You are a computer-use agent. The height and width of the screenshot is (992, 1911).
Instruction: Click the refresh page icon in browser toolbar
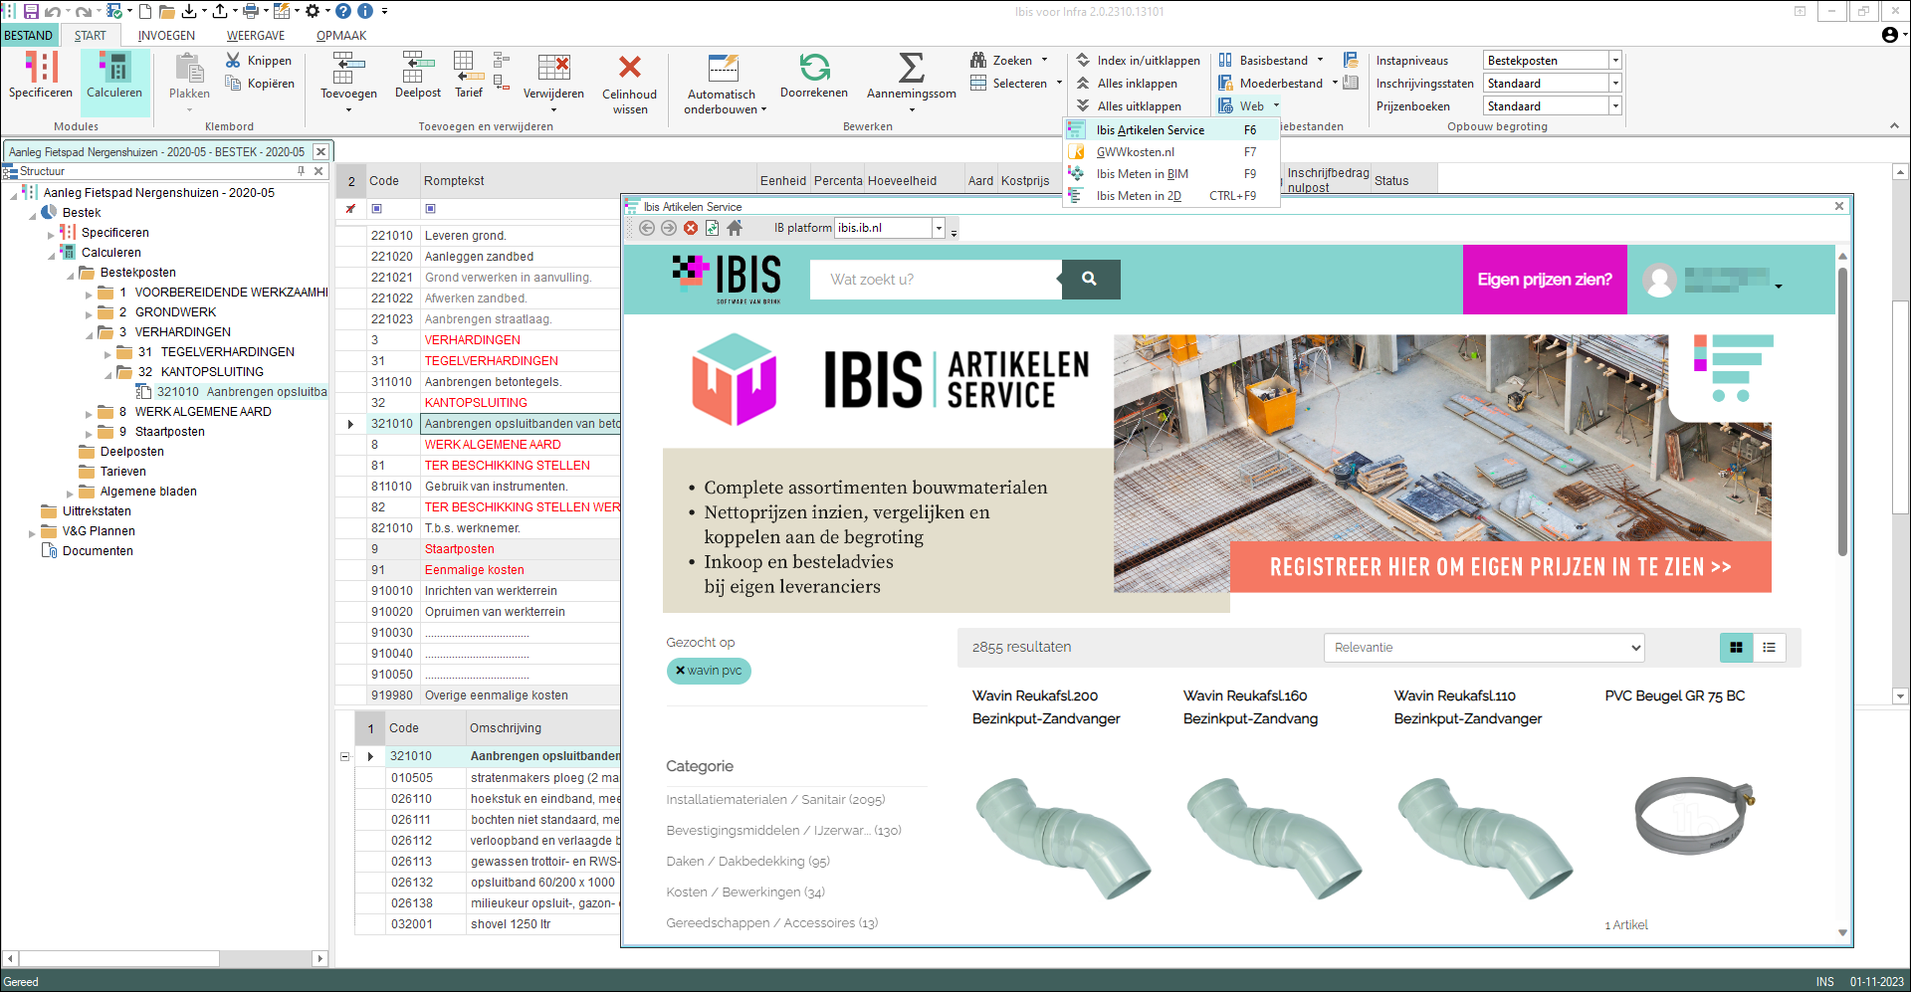coord(713,228)
